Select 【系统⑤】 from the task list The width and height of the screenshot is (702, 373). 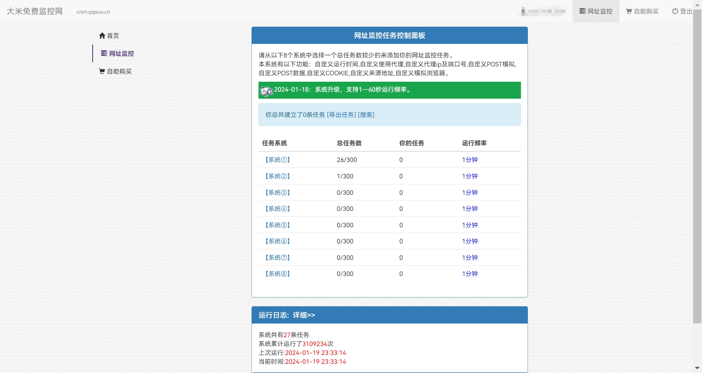click(277, 225)
